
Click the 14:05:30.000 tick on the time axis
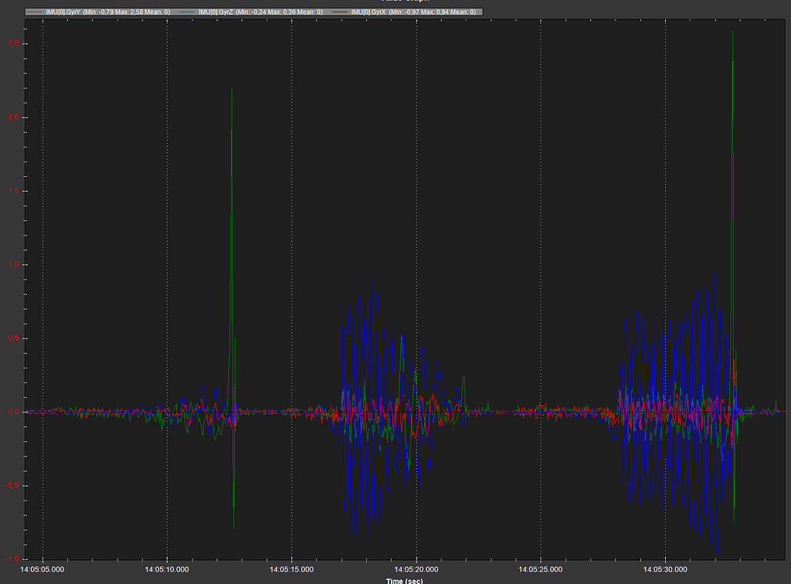click(x=665, y=569)
